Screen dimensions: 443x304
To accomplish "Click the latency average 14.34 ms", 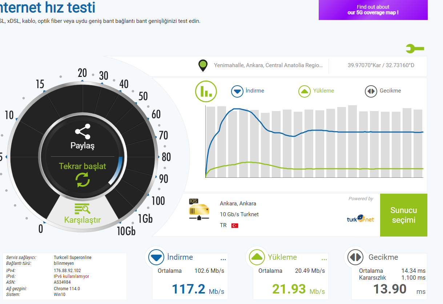I will click(x=414, y=271).
